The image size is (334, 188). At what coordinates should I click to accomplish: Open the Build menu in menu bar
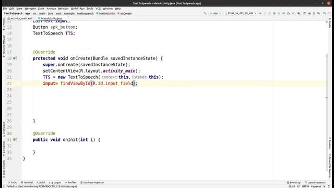click(x=74, y=8)
